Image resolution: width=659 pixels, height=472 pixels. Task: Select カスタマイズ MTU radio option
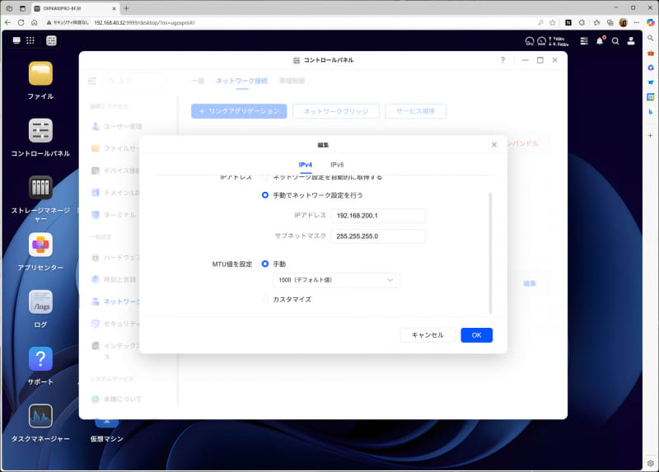tap(265, 299)
